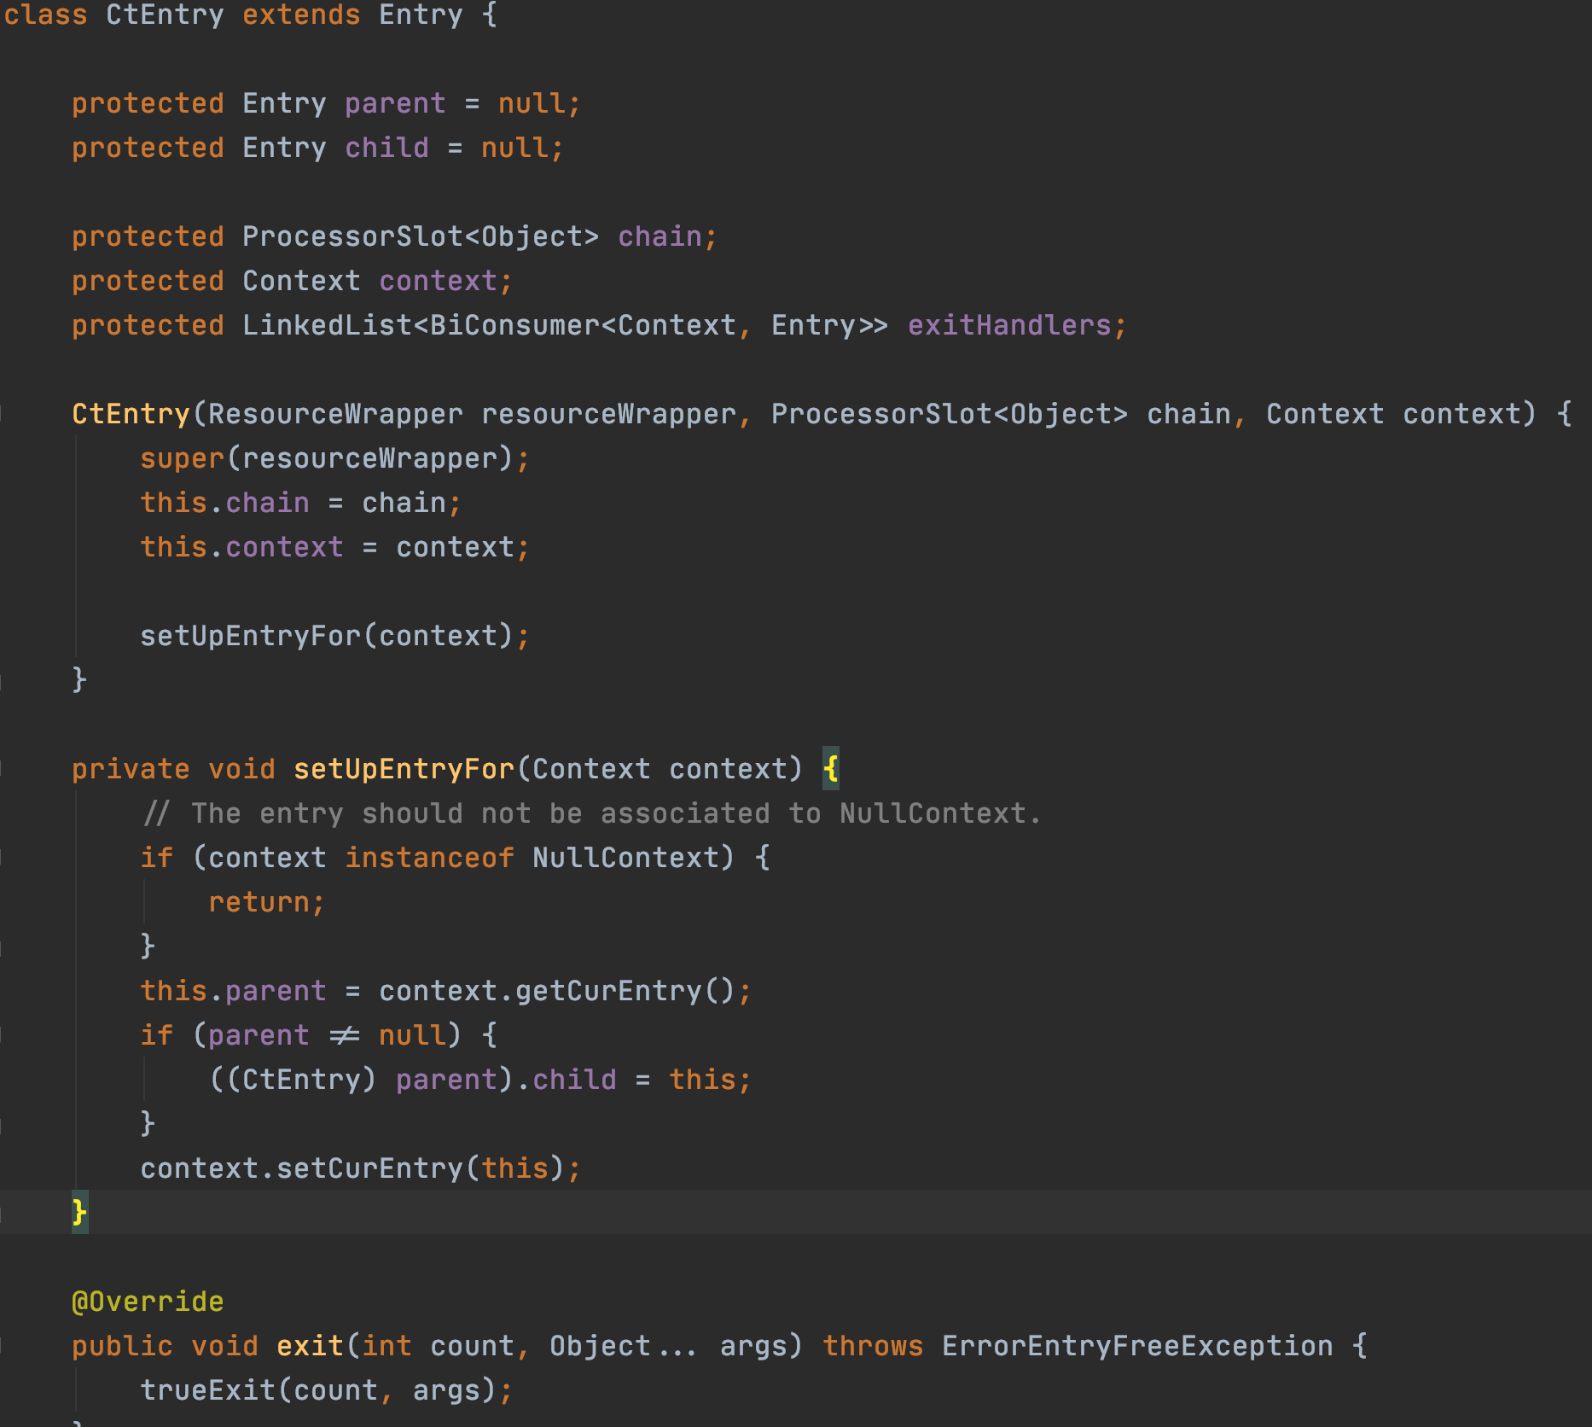Click the setCurEntry method call

(369, 1169)
